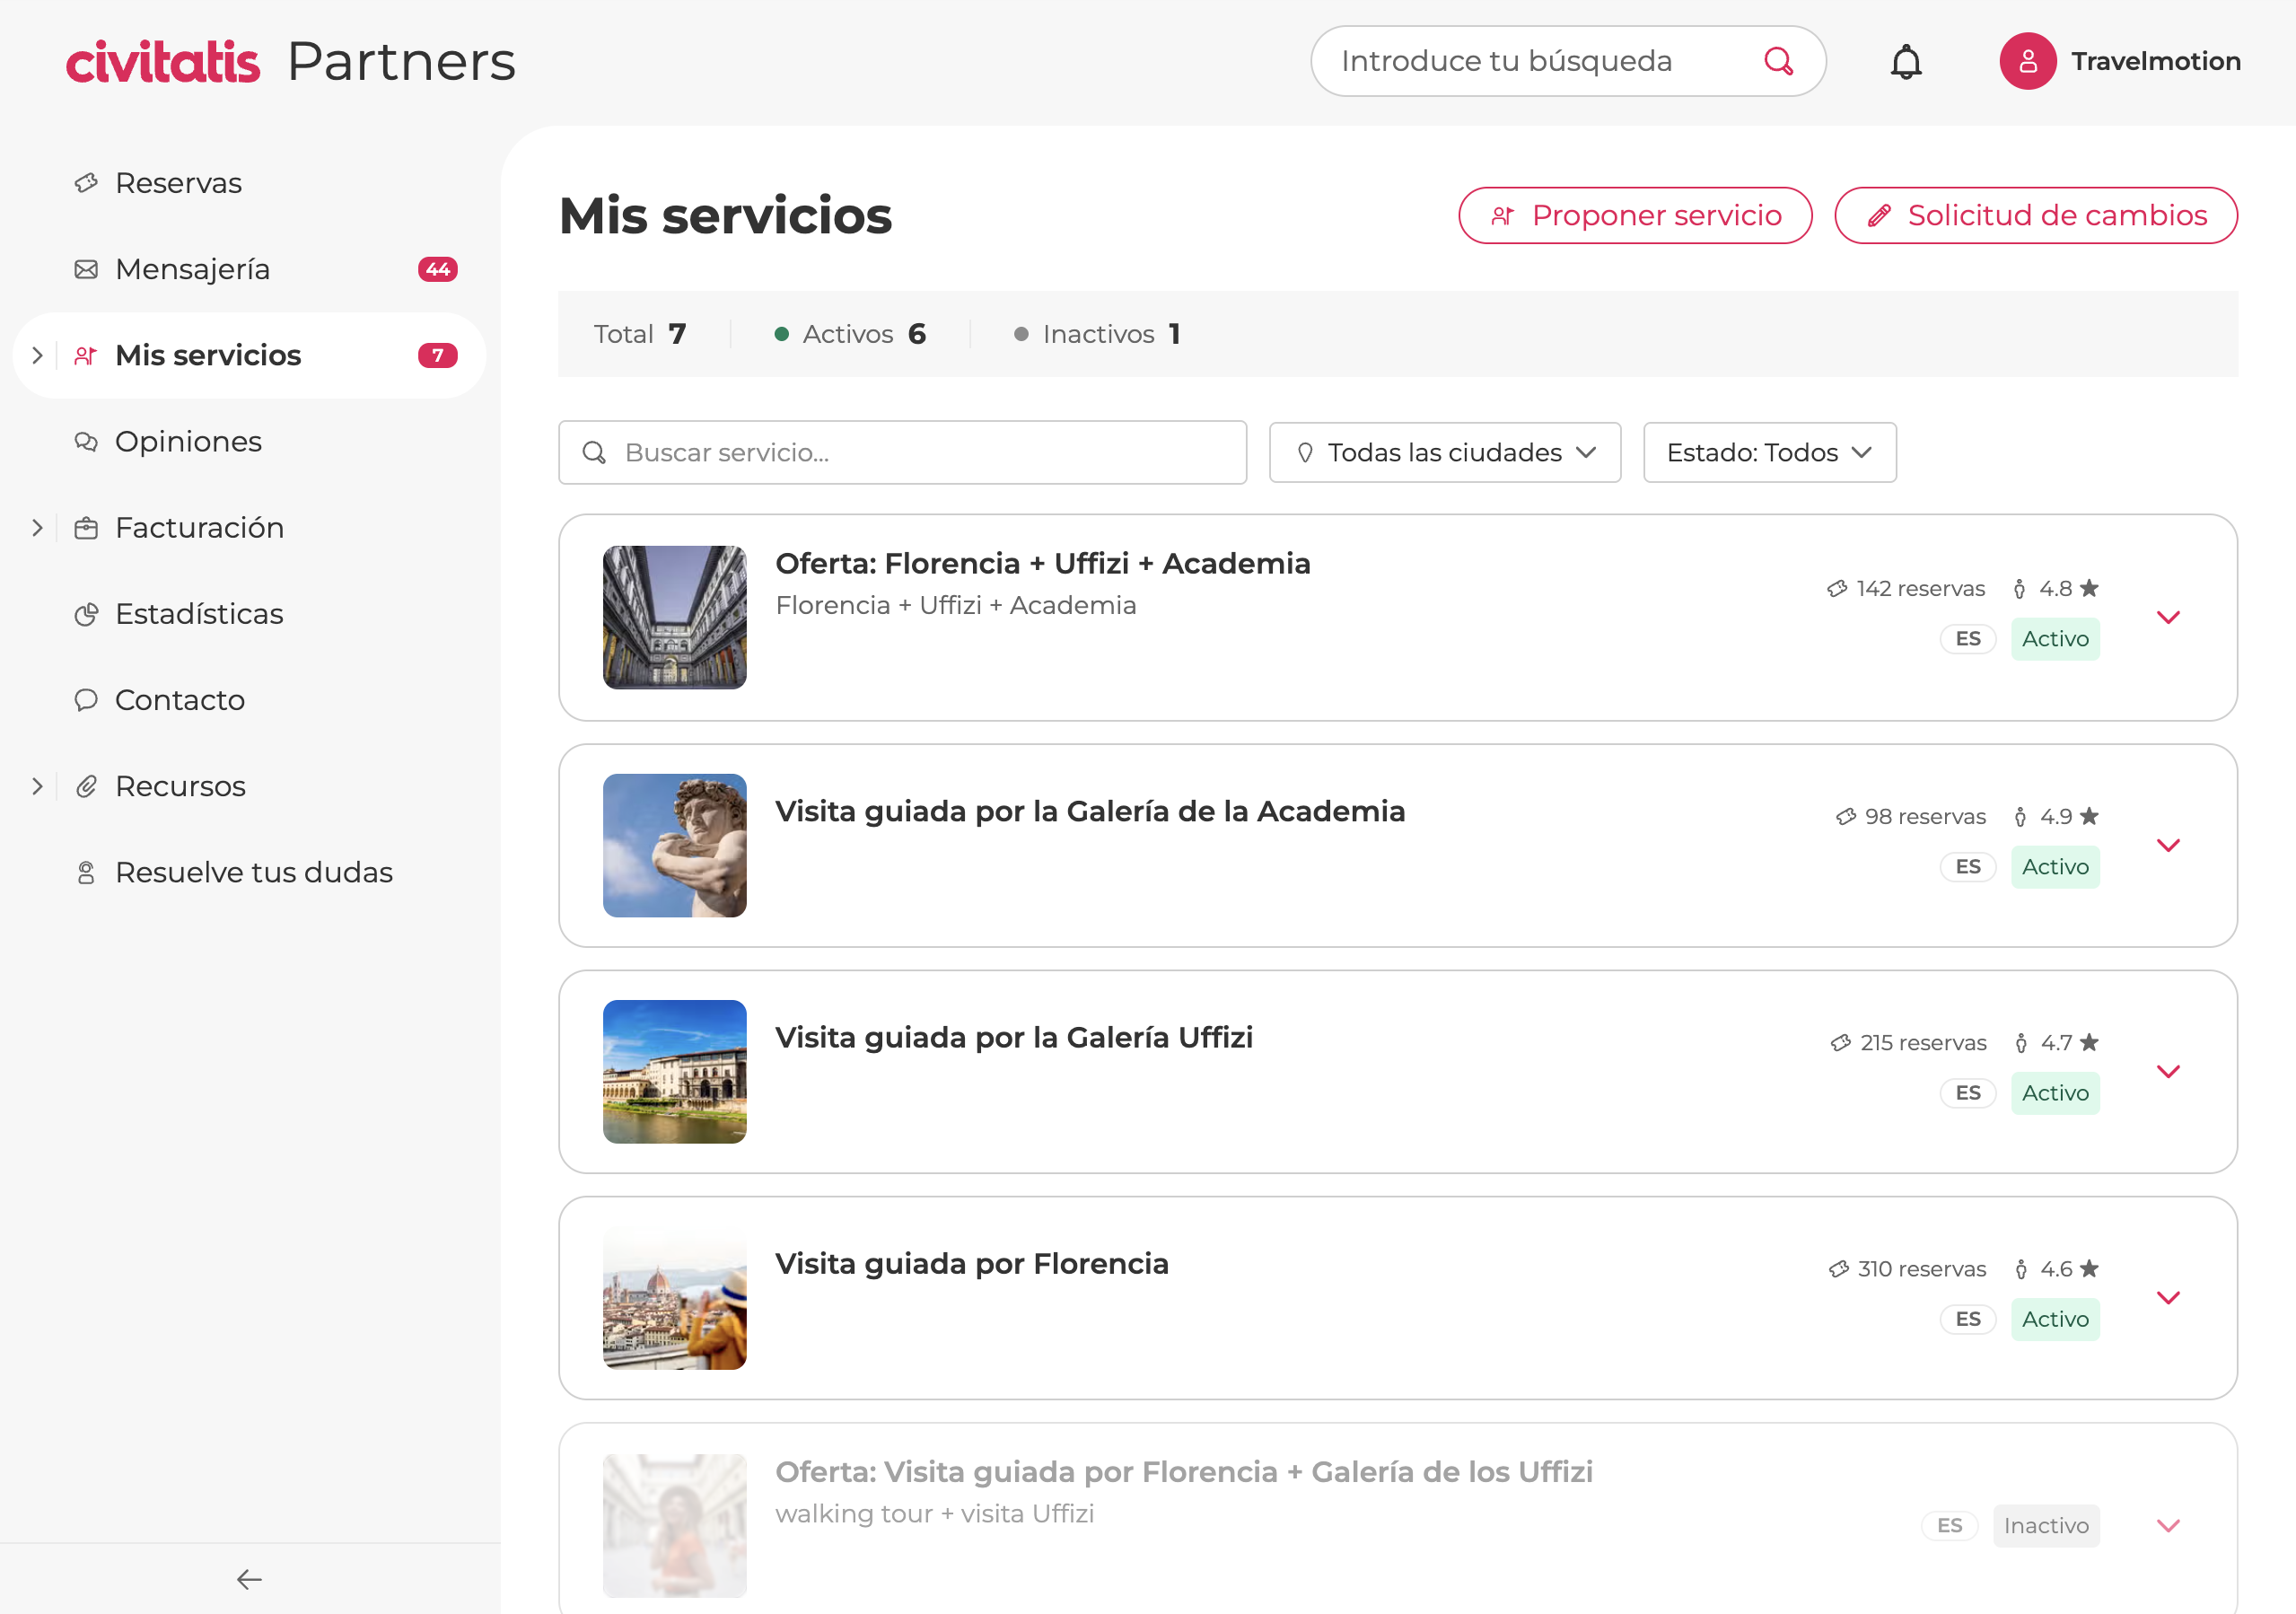This screenshot has width=2296, height=1614.
Task: Click the Reservas ticket icon in sidebar
Action: coord(86,183)
